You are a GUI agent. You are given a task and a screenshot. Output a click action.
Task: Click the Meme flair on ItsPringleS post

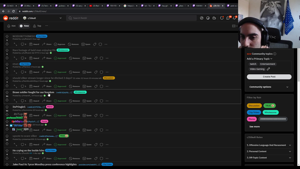point(50,107)
